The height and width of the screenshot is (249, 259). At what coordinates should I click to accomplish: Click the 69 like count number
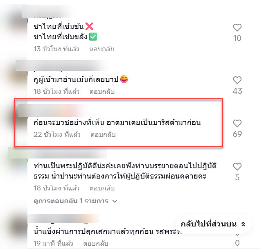tap(237, 134)
